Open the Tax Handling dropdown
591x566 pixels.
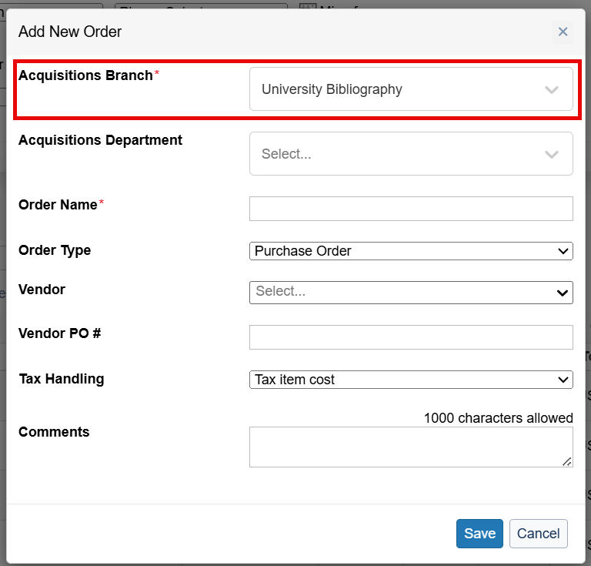pyautogui.click(x=411, y=380)
